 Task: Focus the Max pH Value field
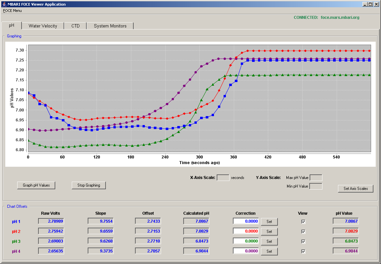[316, 177]
